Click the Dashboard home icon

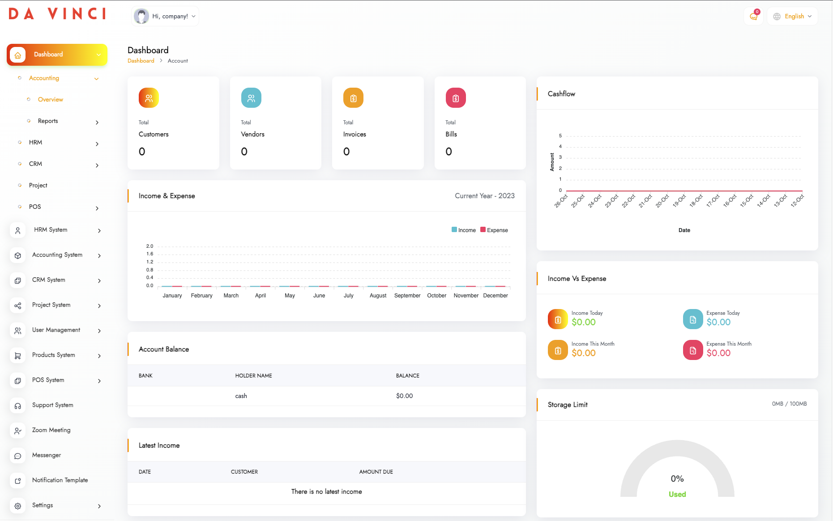pyautogui.click(x=17, y=55)
